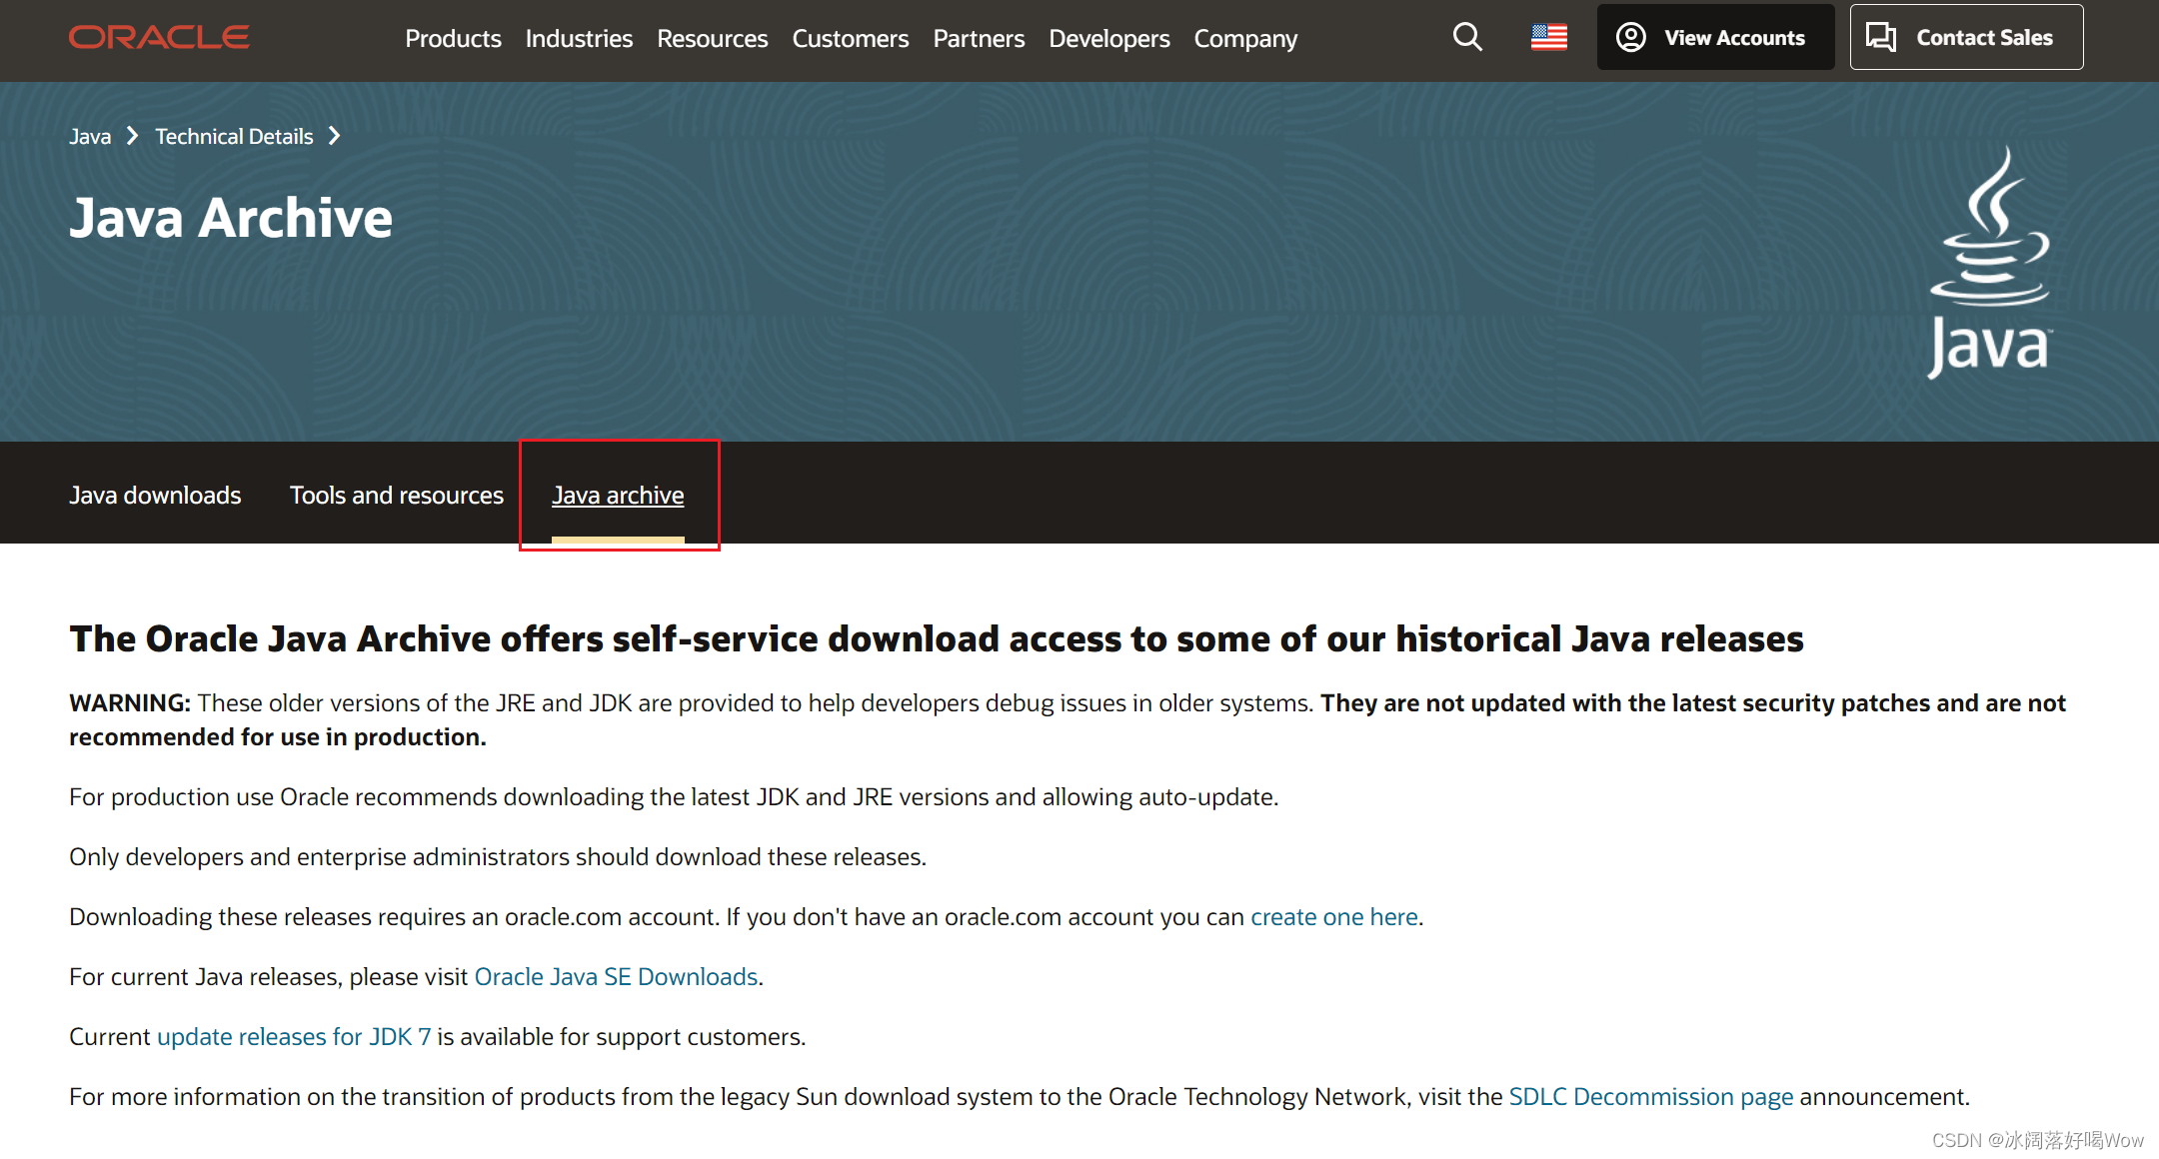2159x1159 pixels.
Task: Click 'Only developers and enterprise administrators' sentence
Action: tap(498, 857)
